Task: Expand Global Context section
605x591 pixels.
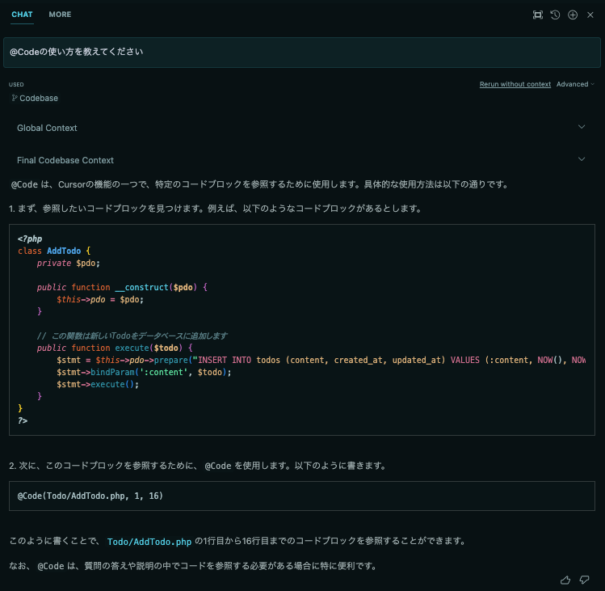Action: point(582,127)
